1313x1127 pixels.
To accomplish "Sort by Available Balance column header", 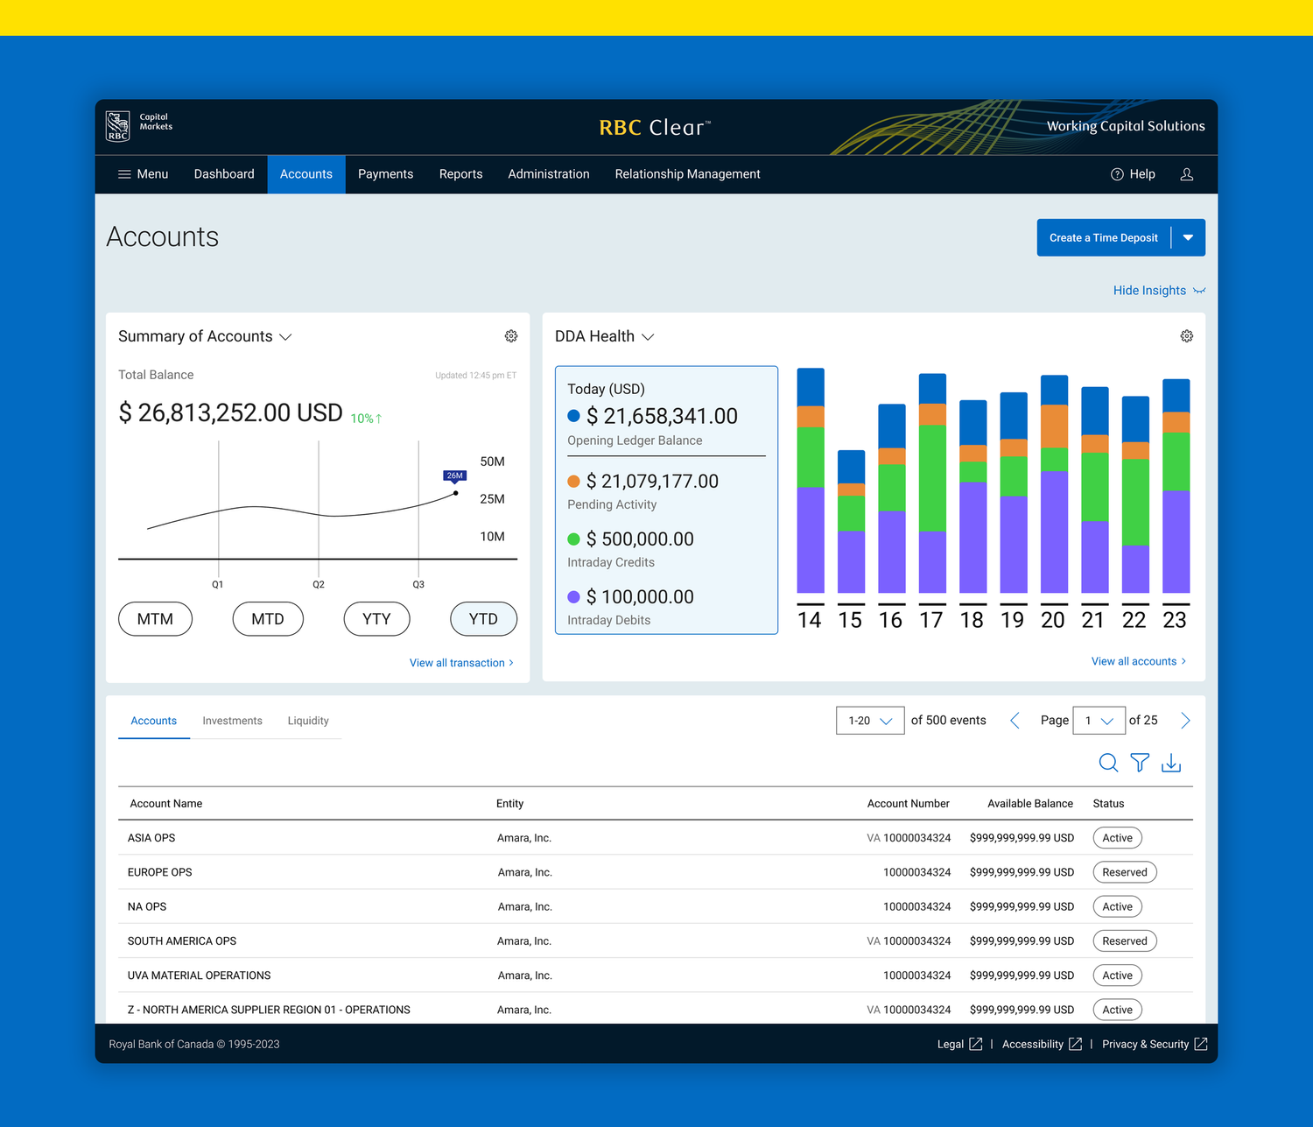I will point(1030,804).
